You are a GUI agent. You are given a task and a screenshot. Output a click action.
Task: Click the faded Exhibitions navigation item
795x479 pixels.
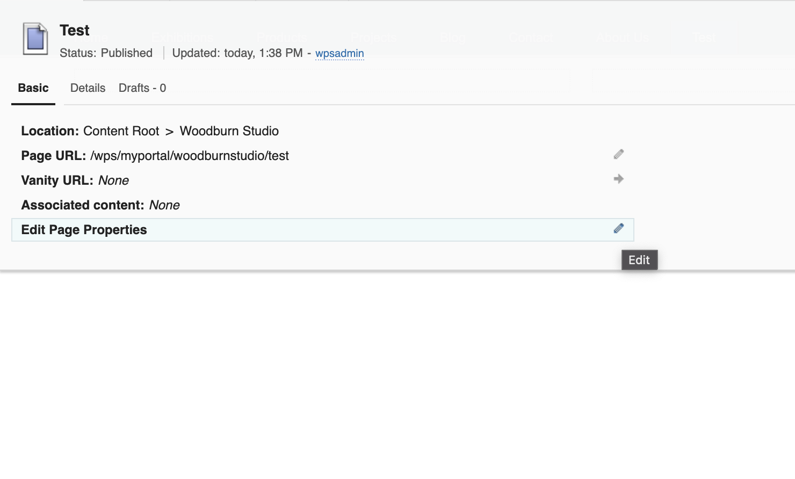point(182,38)
